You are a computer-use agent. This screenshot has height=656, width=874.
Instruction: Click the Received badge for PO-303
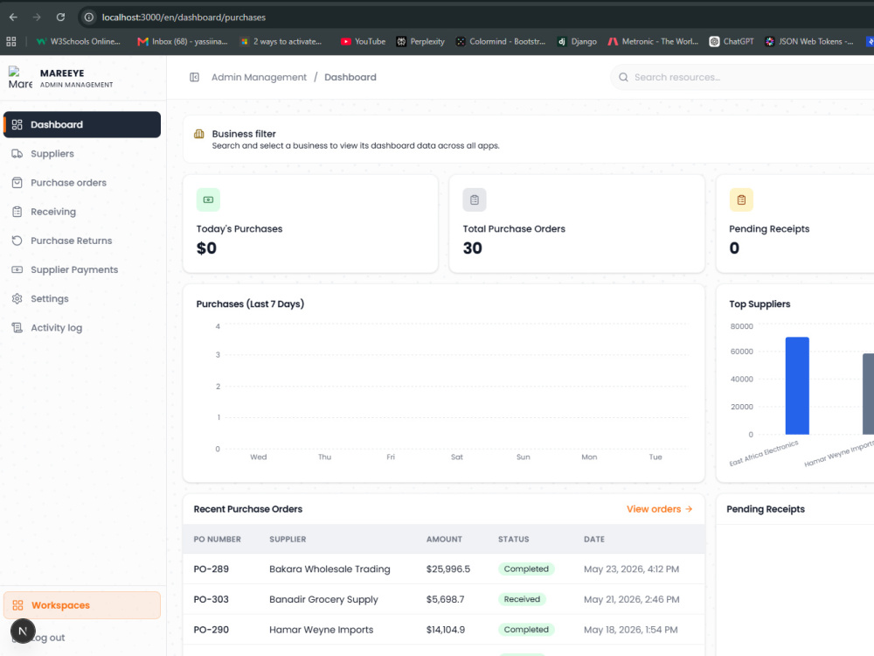point(522,599)
